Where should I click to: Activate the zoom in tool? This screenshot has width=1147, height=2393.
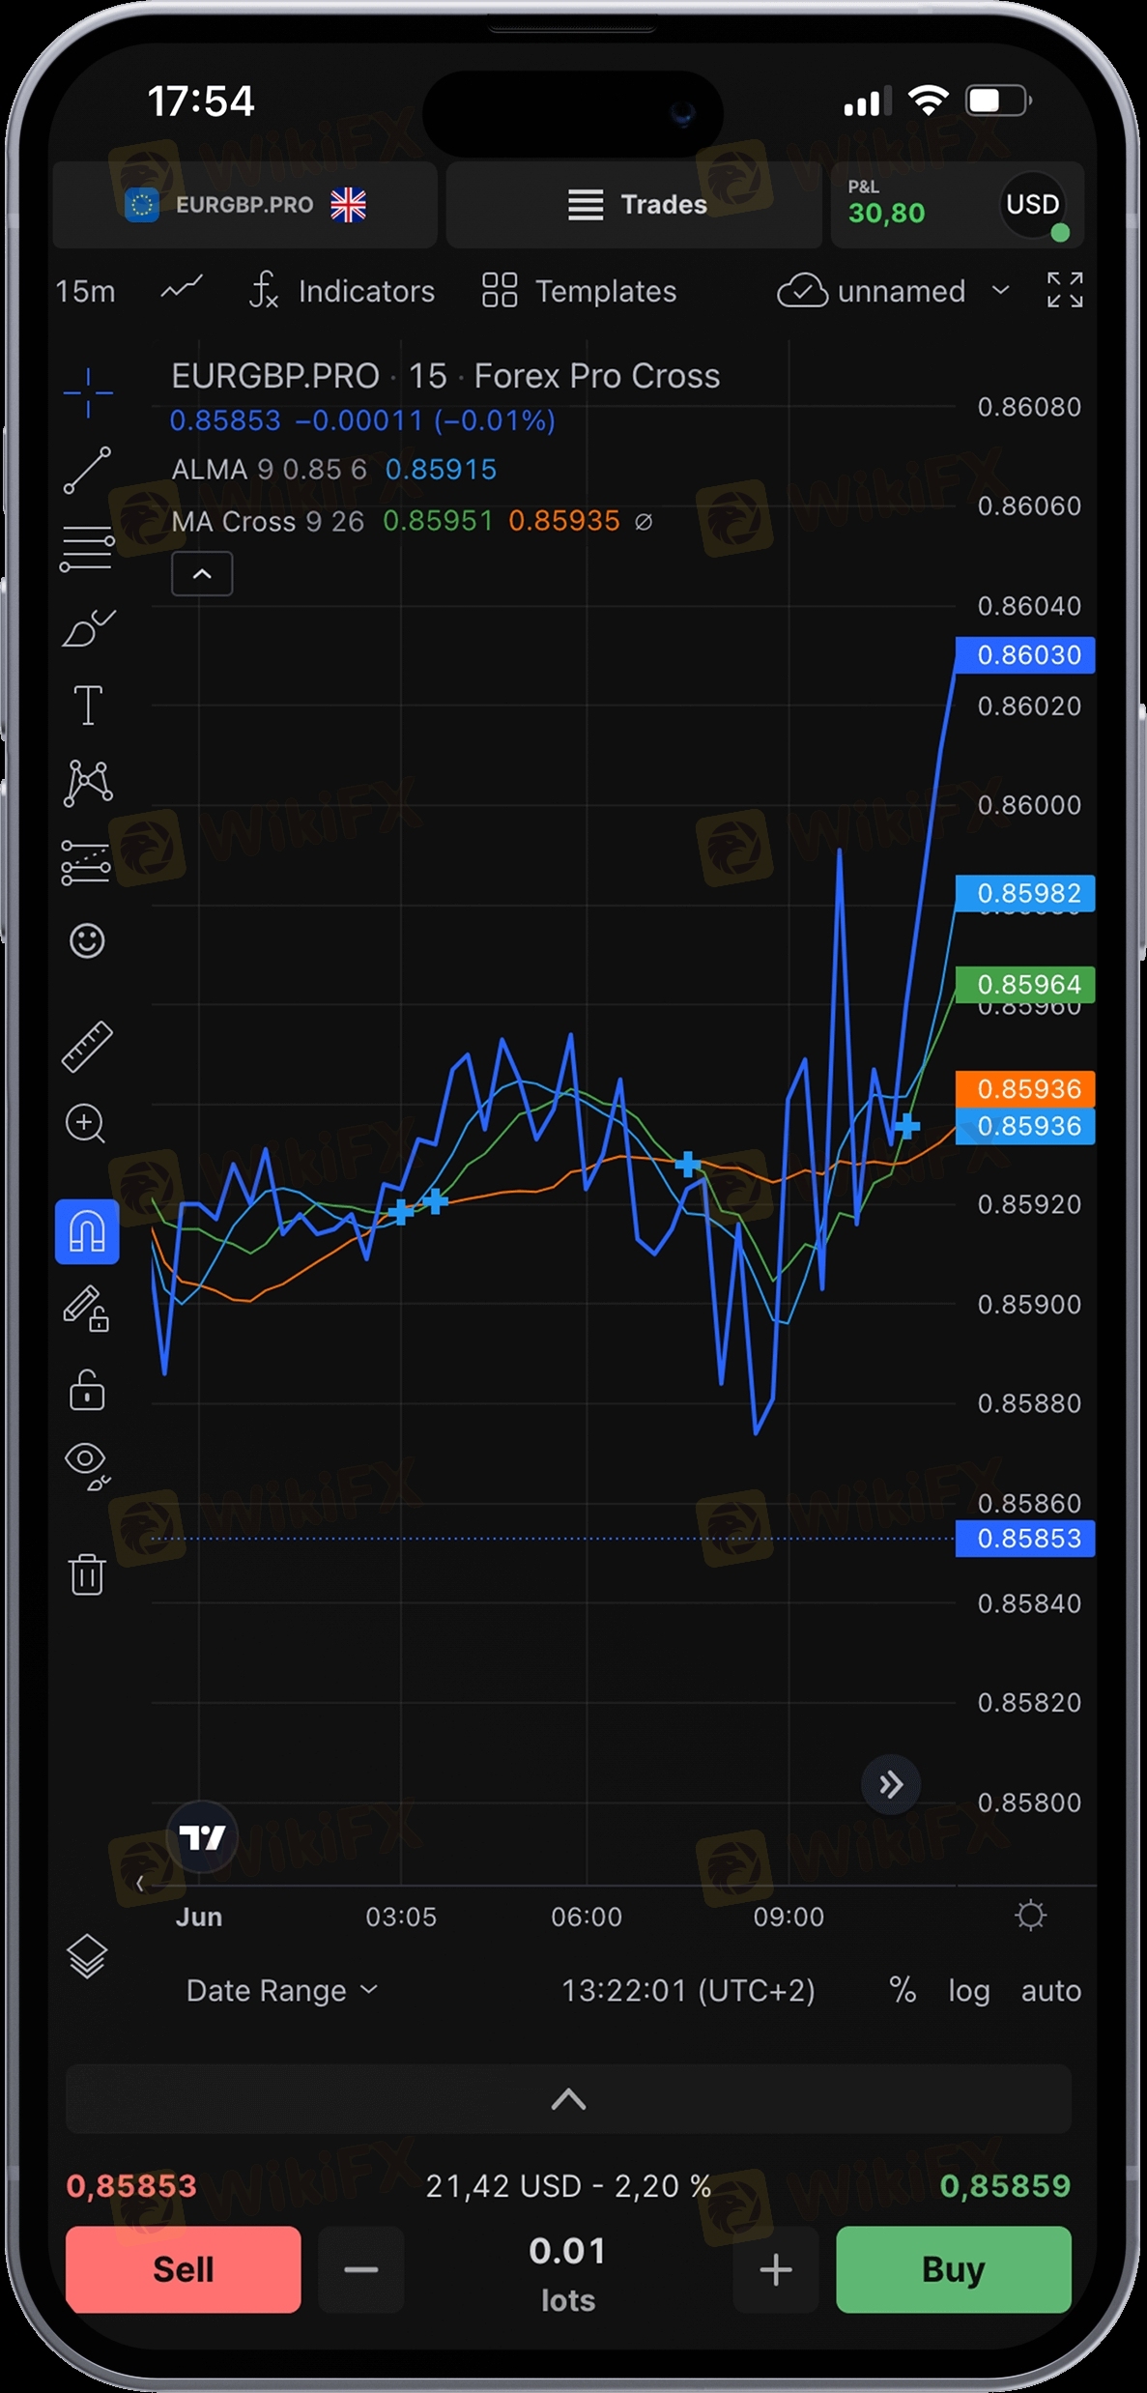coord(86,1124)
